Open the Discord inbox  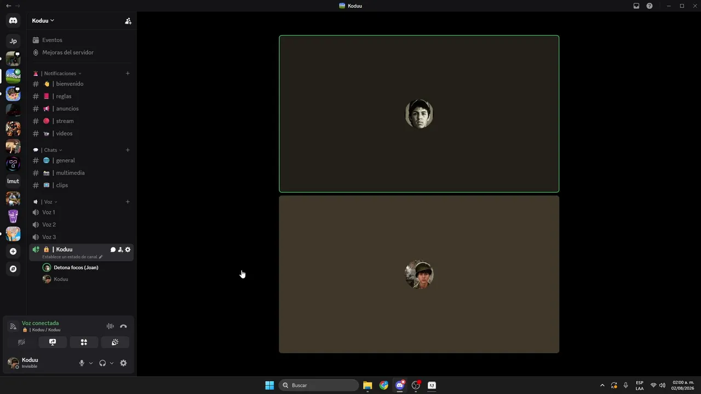(636, 6)
